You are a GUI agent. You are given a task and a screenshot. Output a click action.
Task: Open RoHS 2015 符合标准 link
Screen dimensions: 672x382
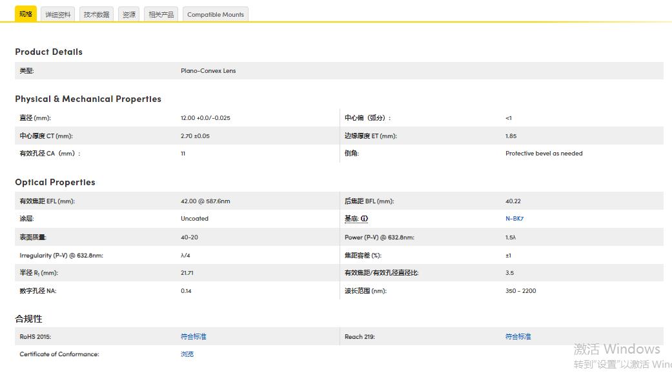194,337
